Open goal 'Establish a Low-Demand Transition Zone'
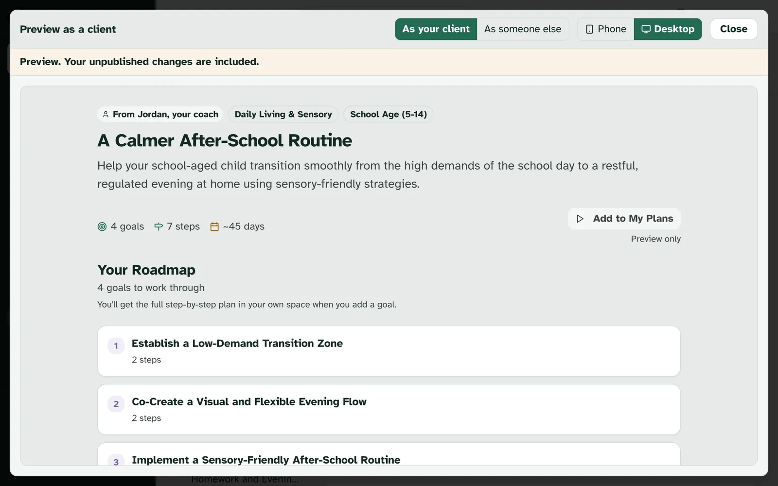 pyautogui.click(x=389, y=351)
